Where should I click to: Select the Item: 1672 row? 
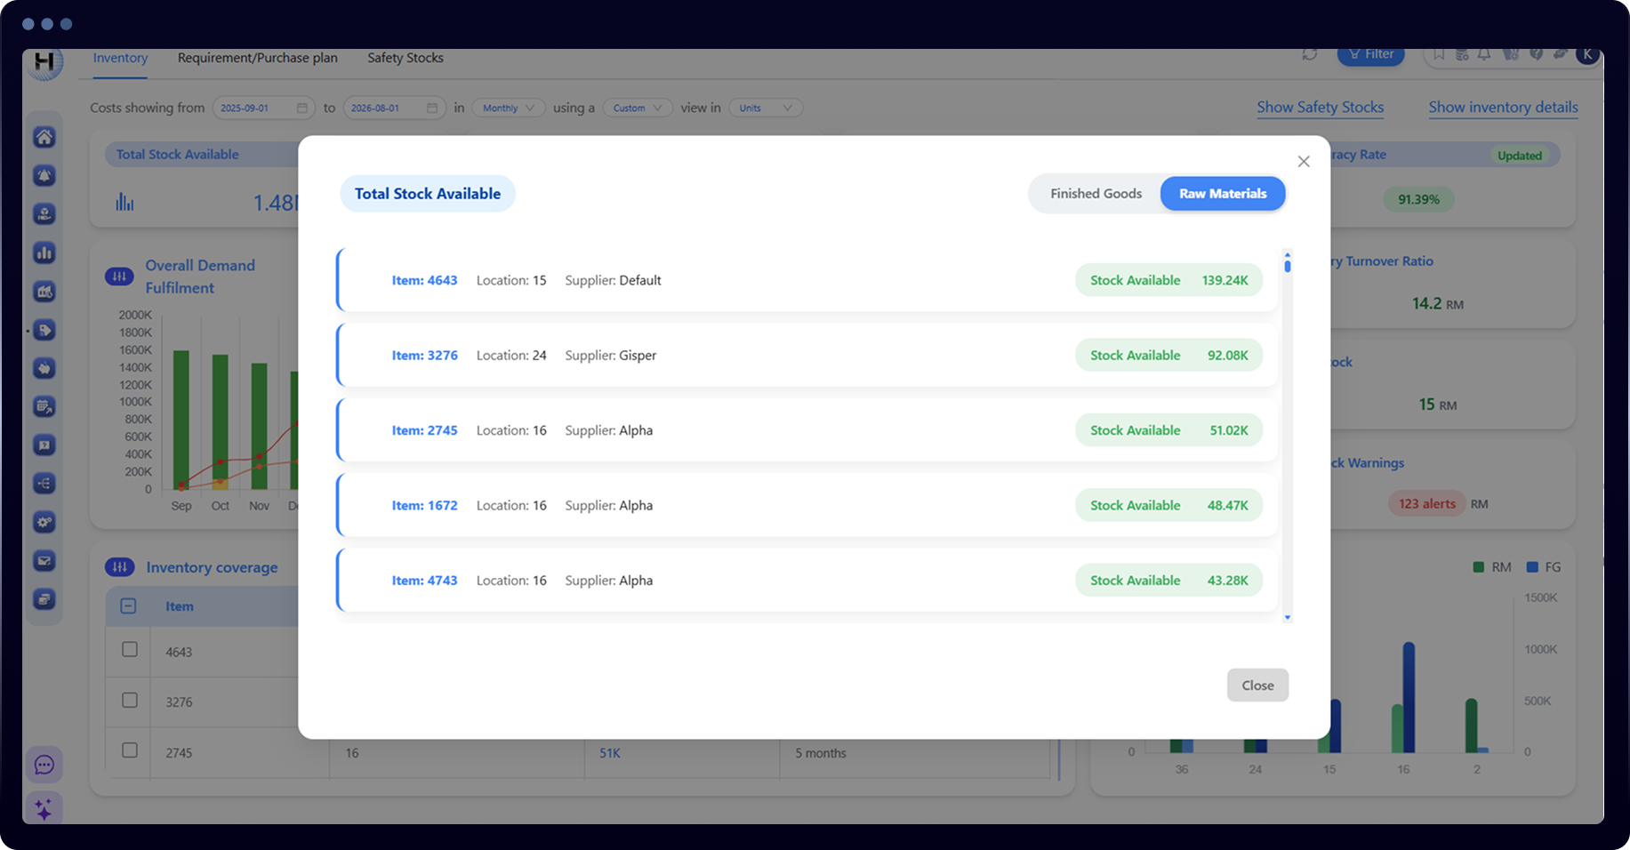[807, 505]
